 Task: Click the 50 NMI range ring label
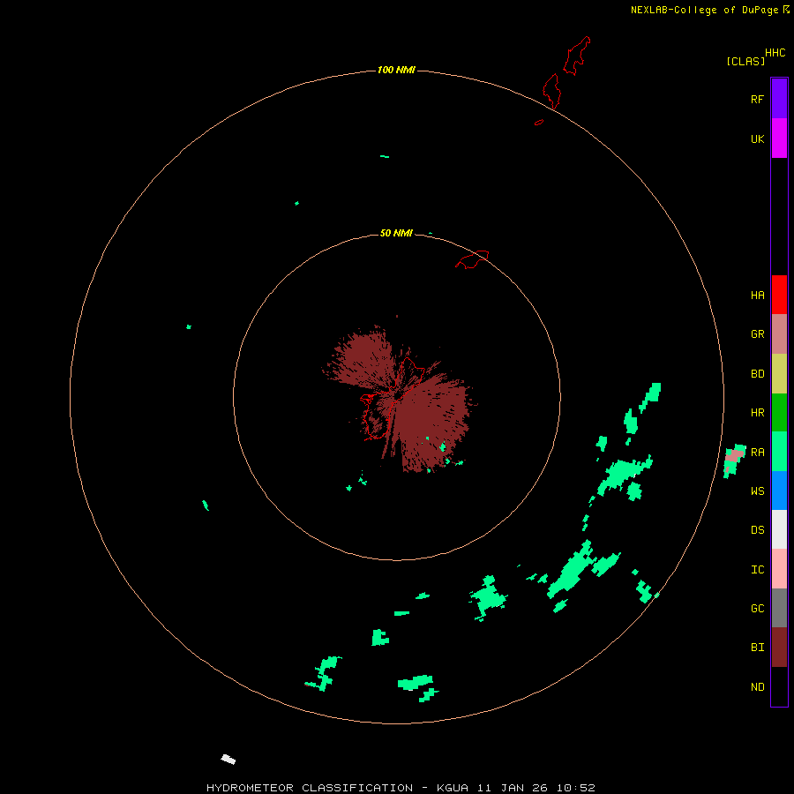(396, 233)
